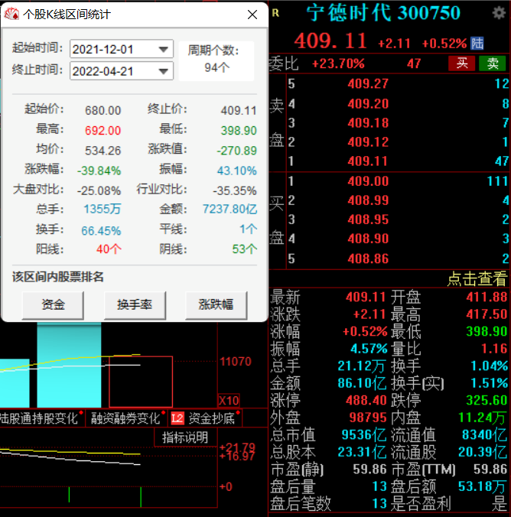The width and height of the screenshot is (511, 517).
Task: Close the 个股K线区间统计 dialog
Action: pyautogui.click(x=252, y=15)
